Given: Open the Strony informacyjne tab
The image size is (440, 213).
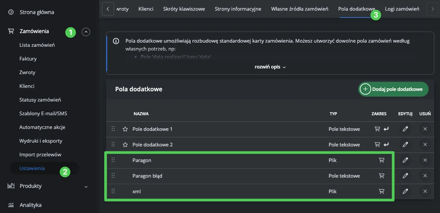Looking at the screenshot, I should tap(238, 9).
